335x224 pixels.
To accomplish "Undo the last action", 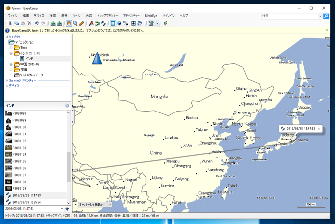I will (x=37, y=23).
